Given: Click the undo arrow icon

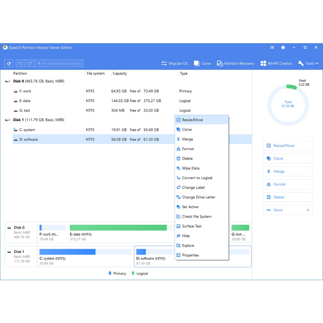Looking at the screenshot, I should click(x=21, y=63).
